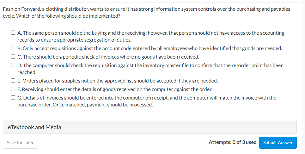
Task: Click the eTextbook and Media heading text
Action: [34, 127]
